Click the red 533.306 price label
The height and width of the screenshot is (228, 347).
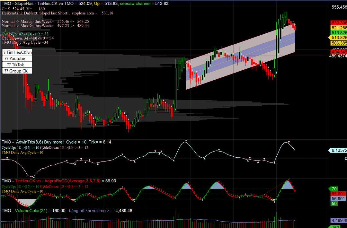[x=339, y=23]
